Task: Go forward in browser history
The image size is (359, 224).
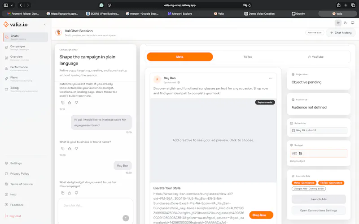Action: point(28,5)
